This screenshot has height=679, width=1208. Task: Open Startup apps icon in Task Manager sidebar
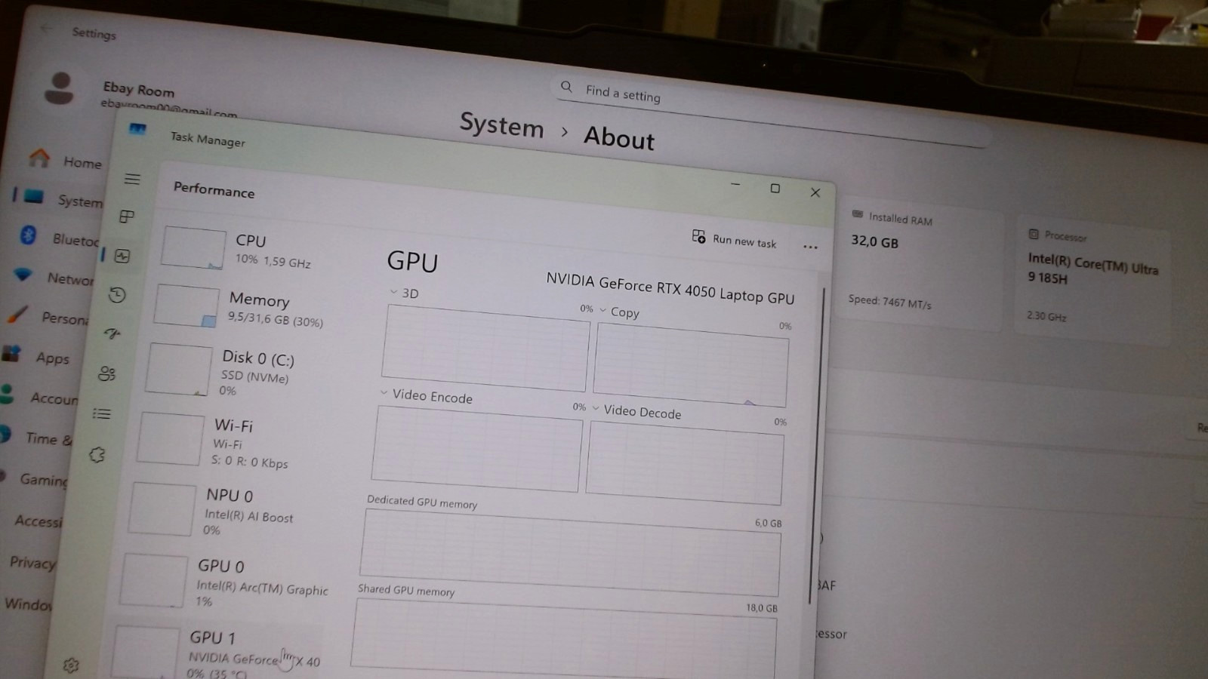coord(112,333)
